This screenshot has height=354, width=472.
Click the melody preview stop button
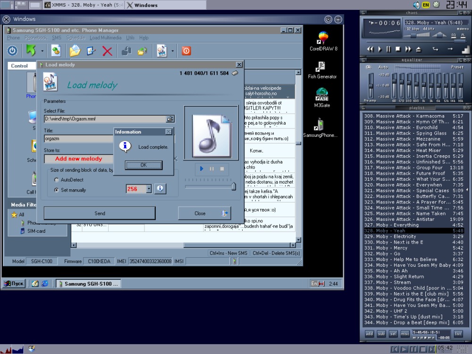(222, 169)
